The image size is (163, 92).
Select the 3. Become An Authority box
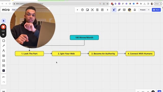103,54
